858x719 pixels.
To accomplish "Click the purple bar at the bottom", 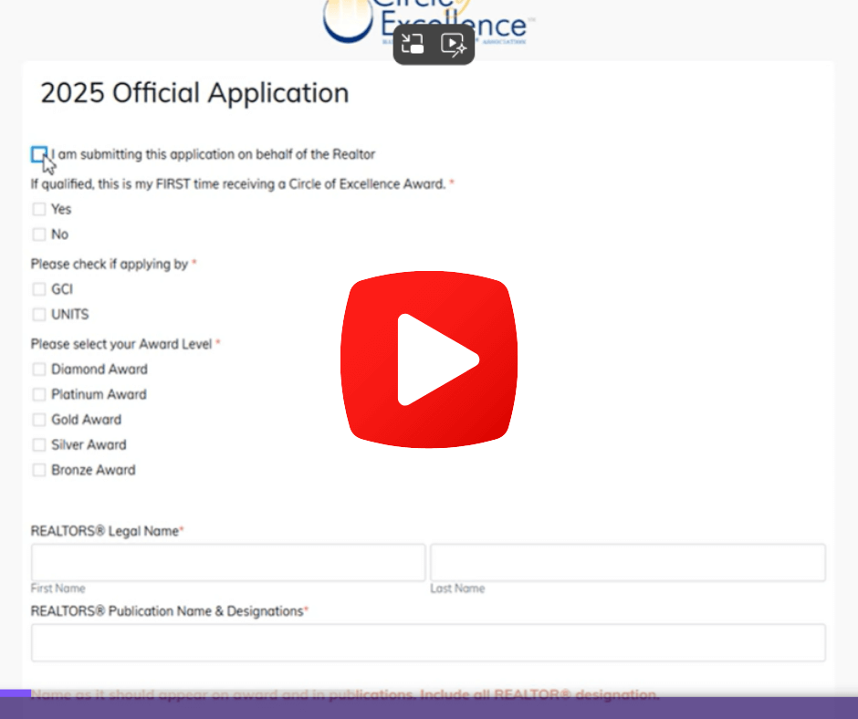I will coord(429,708).
